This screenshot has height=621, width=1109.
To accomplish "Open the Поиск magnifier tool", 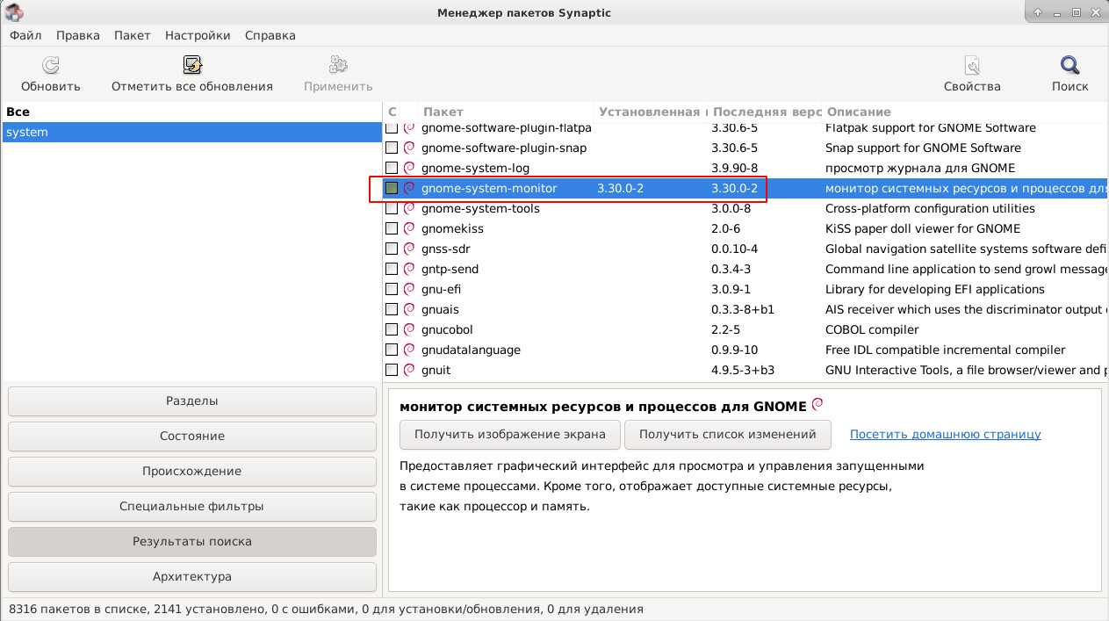I will click(x=1069, y=66).
